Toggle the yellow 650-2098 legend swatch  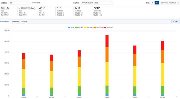point(85,27)
